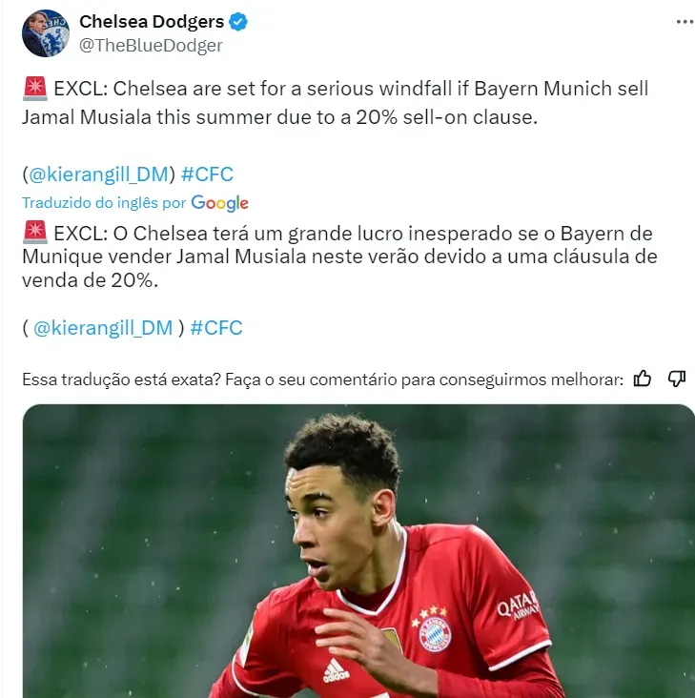Click the blue verified badge
This screenshot has height=698, width=695.
point(238,22)
